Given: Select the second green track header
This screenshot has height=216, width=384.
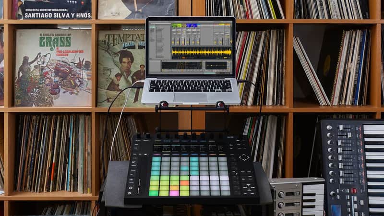Looking at the screenshot, I should tap(179, 25).
